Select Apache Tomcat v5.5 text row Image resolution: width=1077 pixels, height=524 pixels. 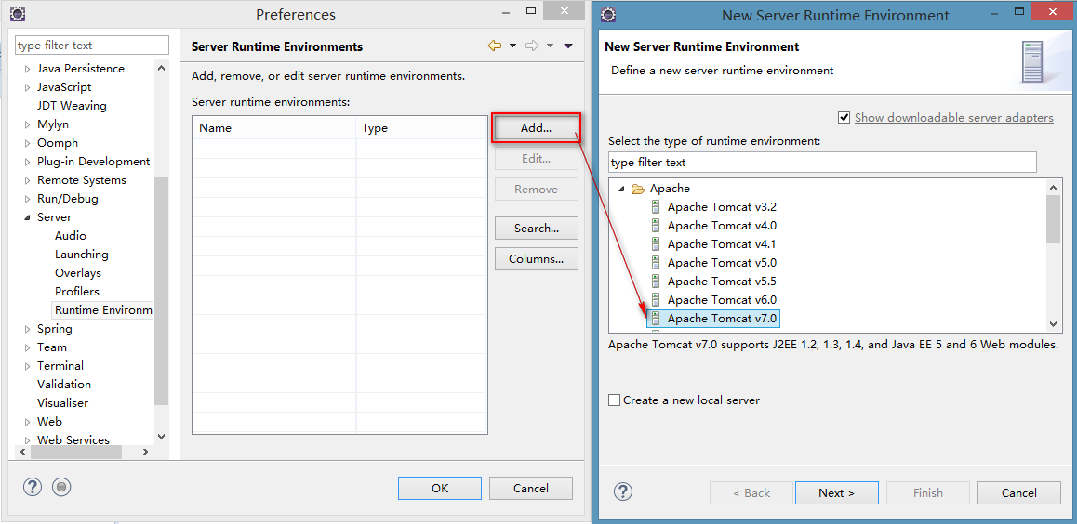tap(722, 282)
